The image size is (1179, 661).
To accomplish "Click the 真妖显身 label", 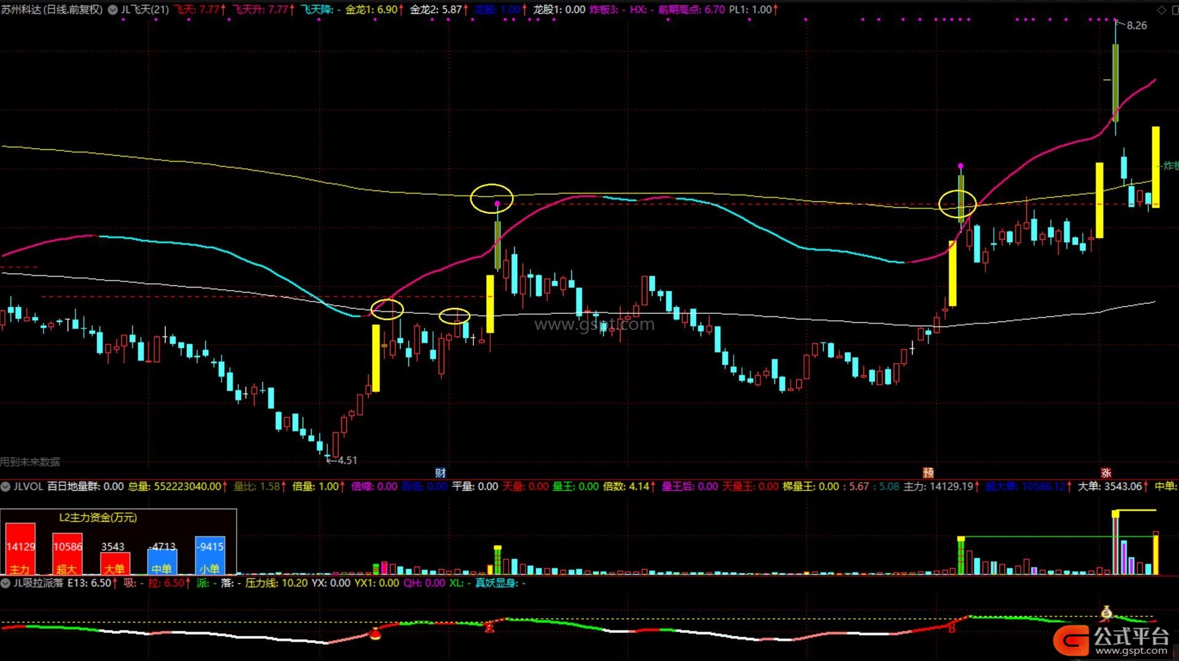I will pyautogui.click(x=500, y=583).
